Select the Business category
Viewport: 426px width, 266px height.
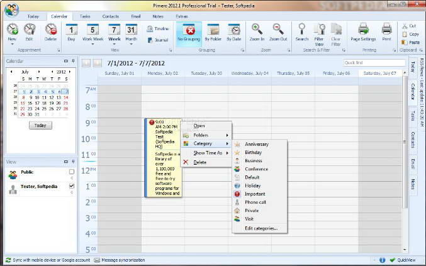pyautogui.click(x=259, y=161)
